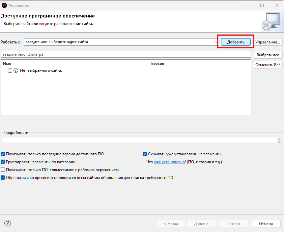This screenshot has height=232, width=284.
Task: Open the 'уже установлено' link
Action: 169,162
